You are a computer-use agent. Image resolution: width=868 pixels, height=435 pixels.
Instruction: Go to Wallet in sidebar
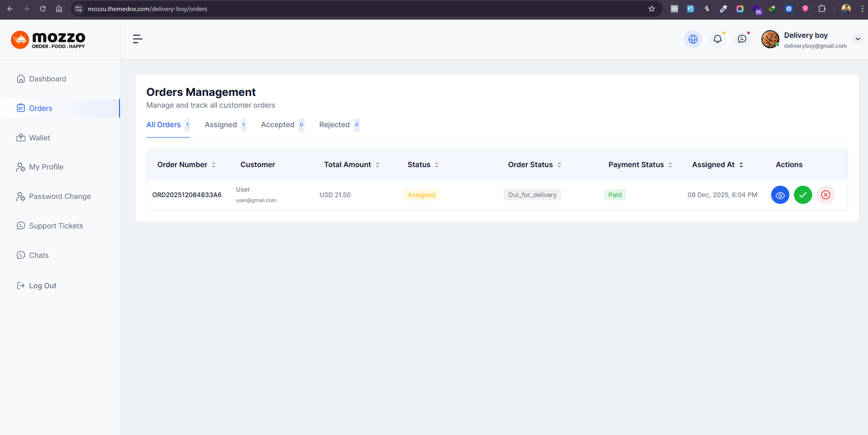[x=39, y=138]
